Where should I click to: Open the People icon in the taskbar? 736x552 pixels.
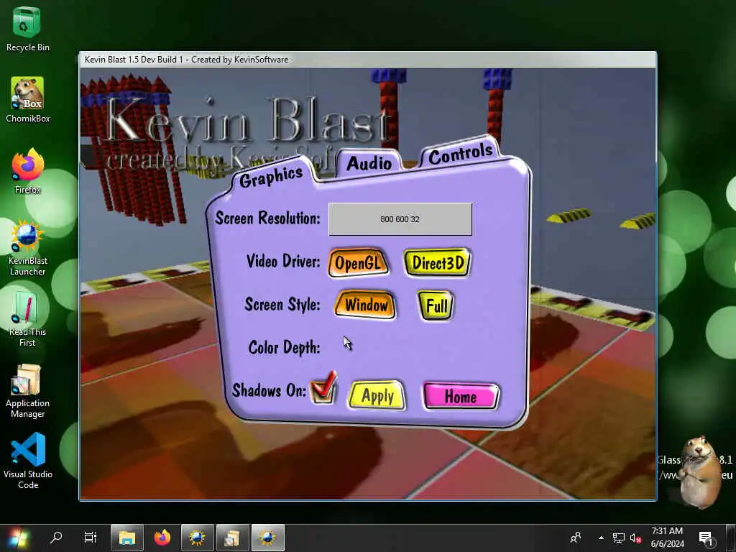click(575, 538)
